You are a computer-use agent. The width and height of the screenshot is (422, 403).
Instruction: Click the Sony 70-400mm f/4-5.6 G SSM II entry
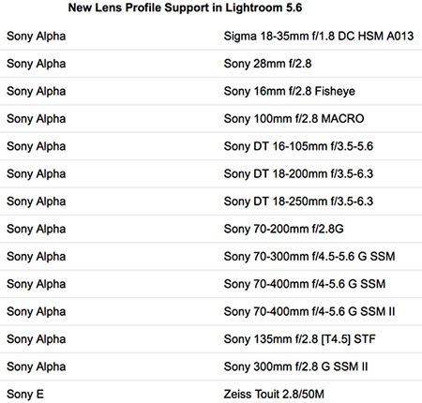click(309, 311)
